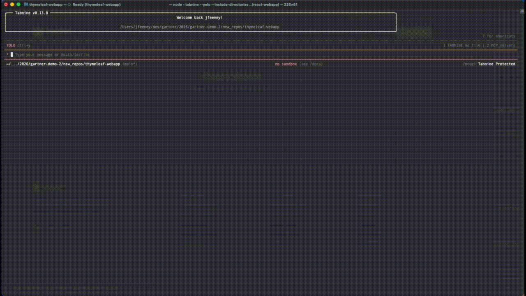The height and width of the screenshot is (296, 526).
Task: Click inside the message input field
Action: pos(53,54)
